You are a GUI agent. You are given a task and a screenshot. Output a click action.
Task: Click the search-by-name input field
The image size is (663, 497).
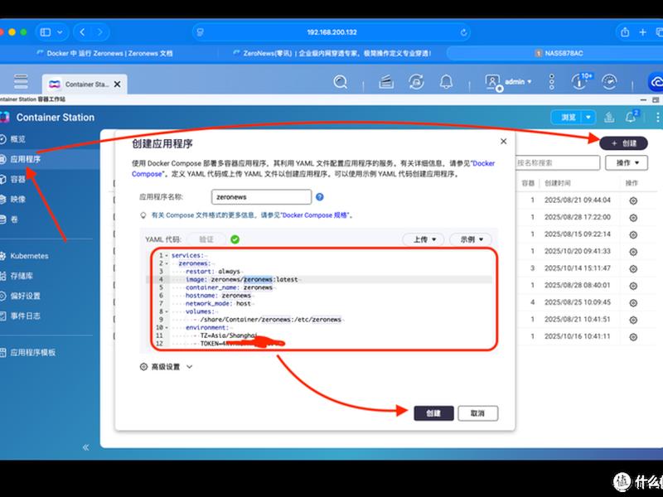click(557, 162)
